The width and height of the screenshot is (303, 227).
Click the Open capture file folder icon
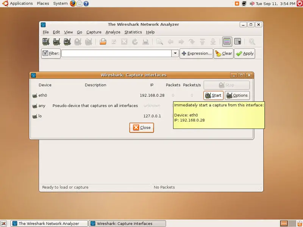[x=103, y=42]
